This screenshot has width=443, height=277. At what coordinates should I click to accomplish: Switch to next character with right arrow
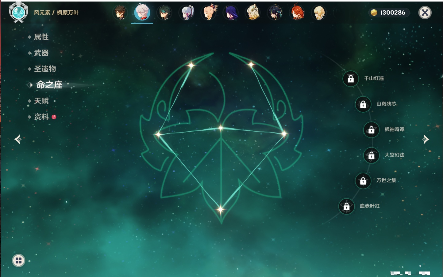[426, 139]
